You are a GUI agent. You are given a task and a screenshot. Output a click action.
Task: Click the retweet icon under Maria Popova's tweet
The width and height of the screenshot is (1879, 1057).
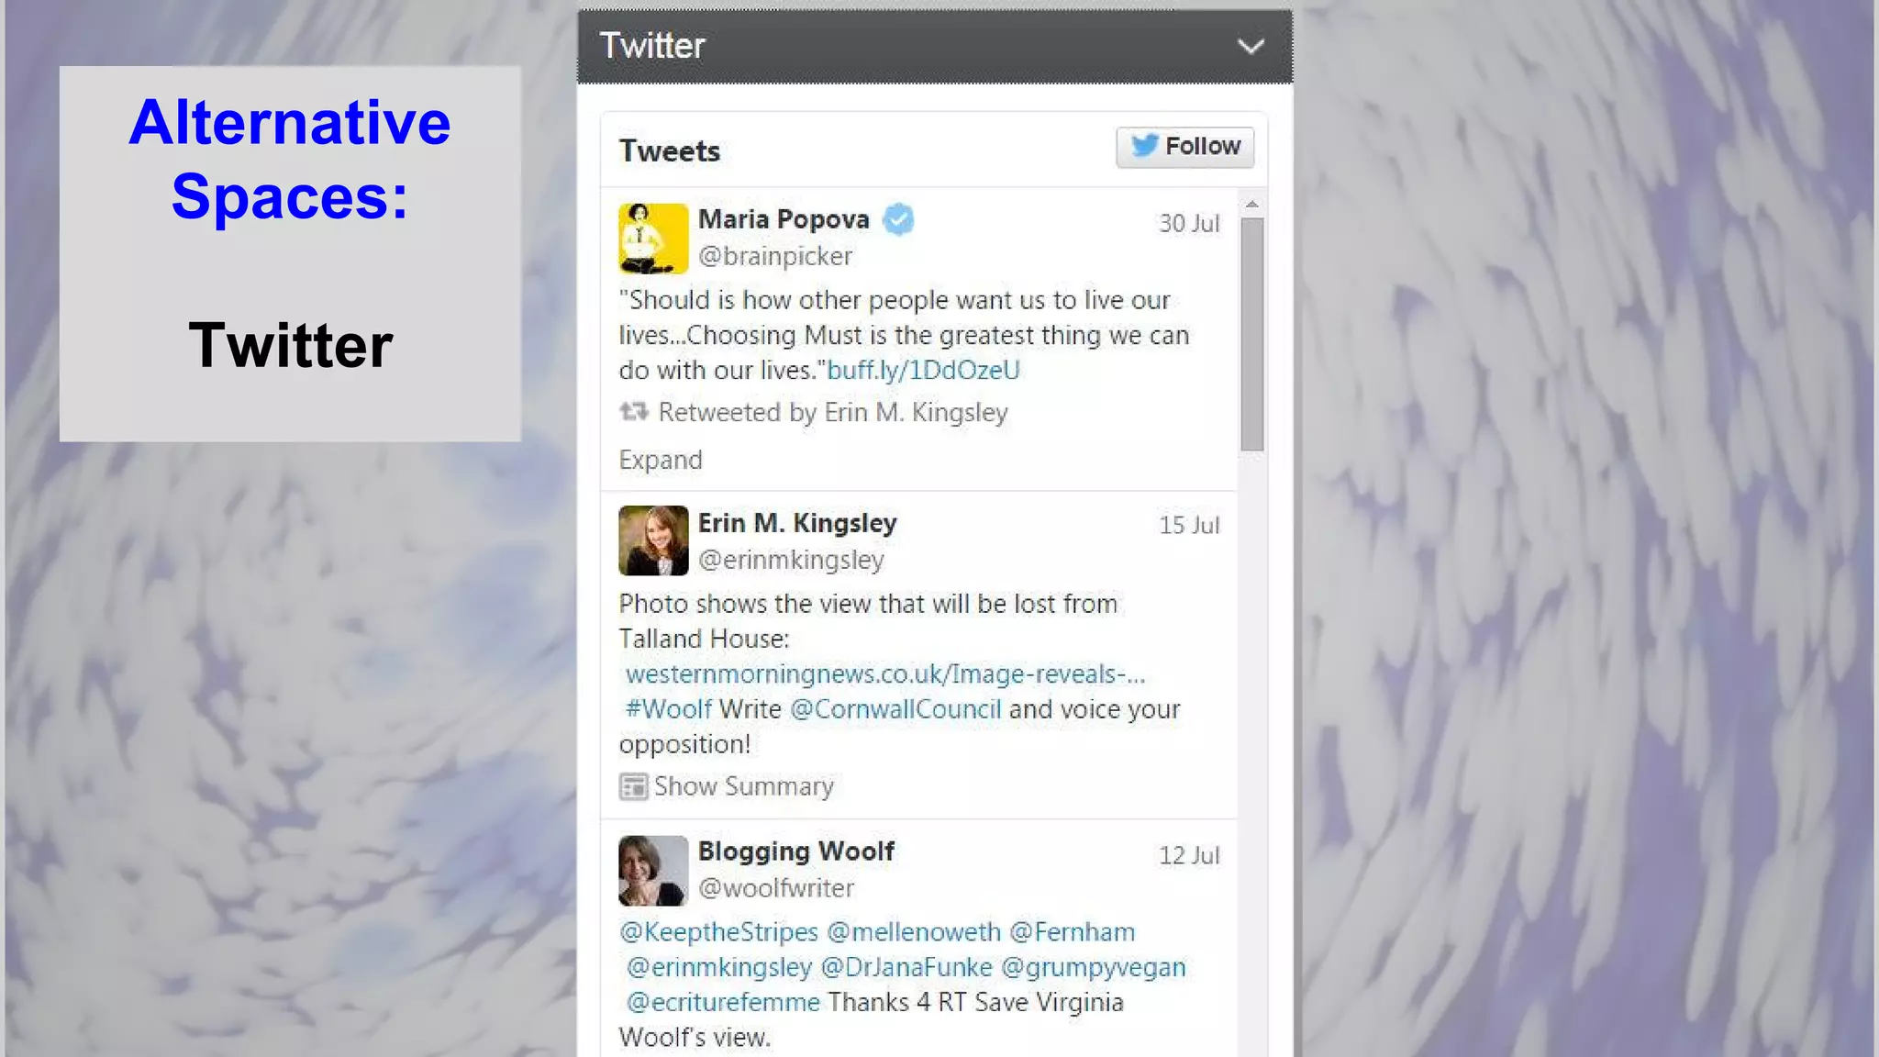(x=633, y=412)
